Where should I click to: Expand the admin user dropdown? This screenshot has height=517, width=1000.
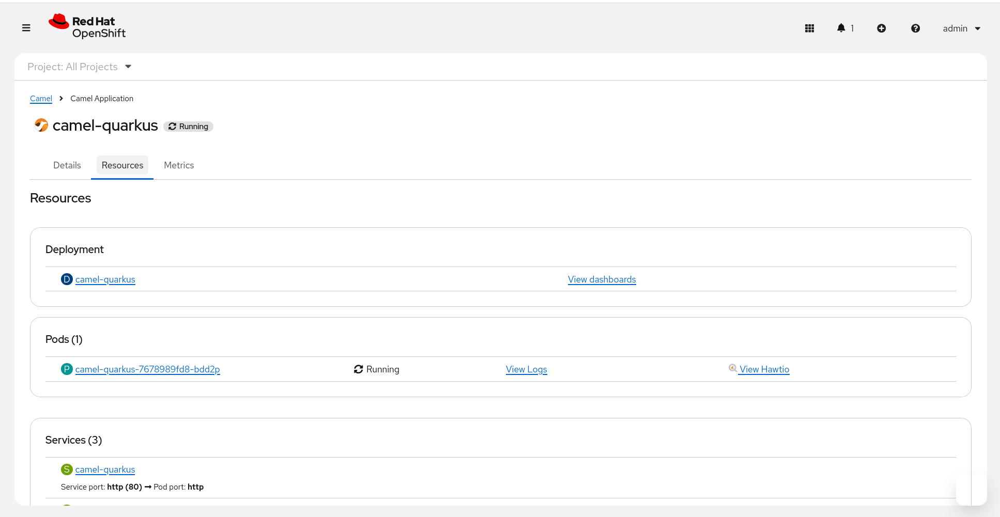[961, 28]
